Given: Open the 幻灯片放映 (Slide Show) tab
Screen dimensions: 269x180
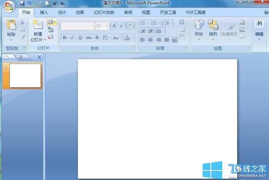Looking at the screenshot, I should [104, 13].
